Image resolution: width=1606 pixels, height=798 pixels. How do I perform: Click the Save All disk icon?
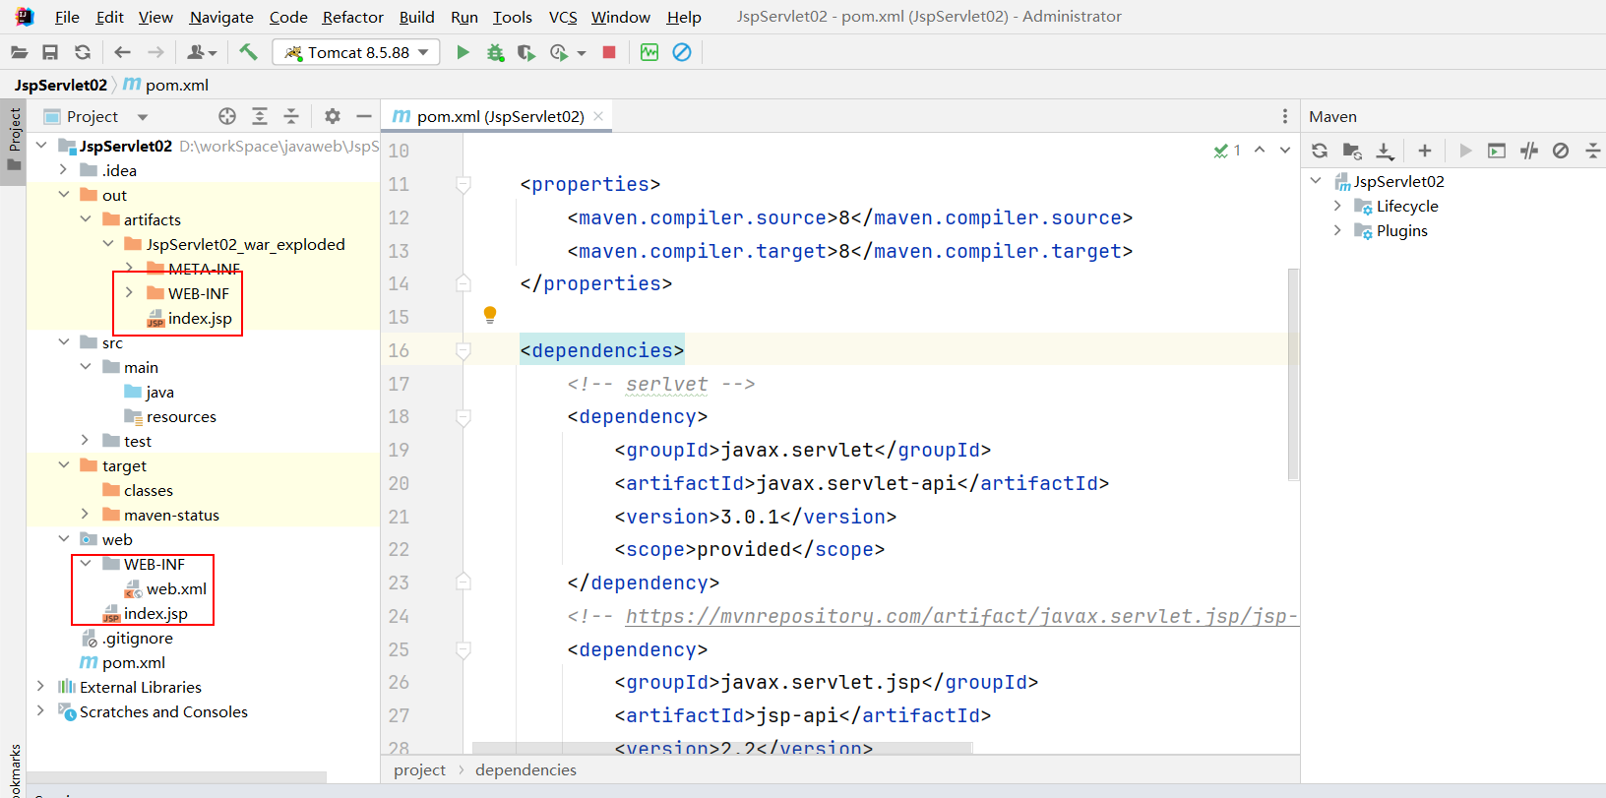[50, 52]
